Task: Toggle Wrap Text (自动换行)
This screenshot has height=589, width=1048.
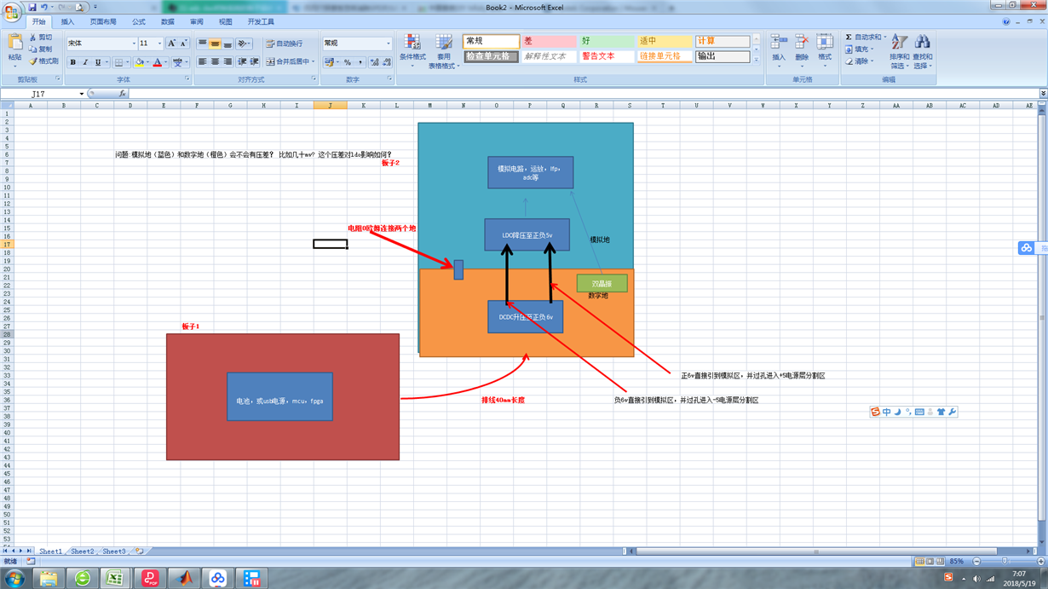Action: 284,43
